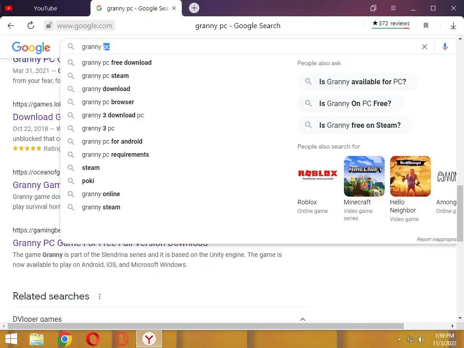Open the Download G result link

[x=37, y=117]
